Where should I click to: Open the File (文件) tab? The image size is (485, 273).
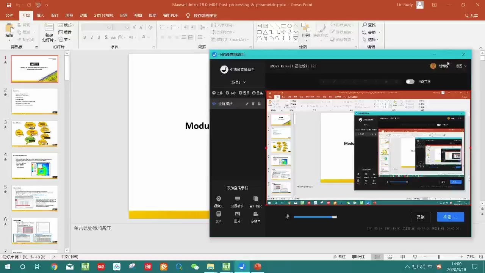9,16
